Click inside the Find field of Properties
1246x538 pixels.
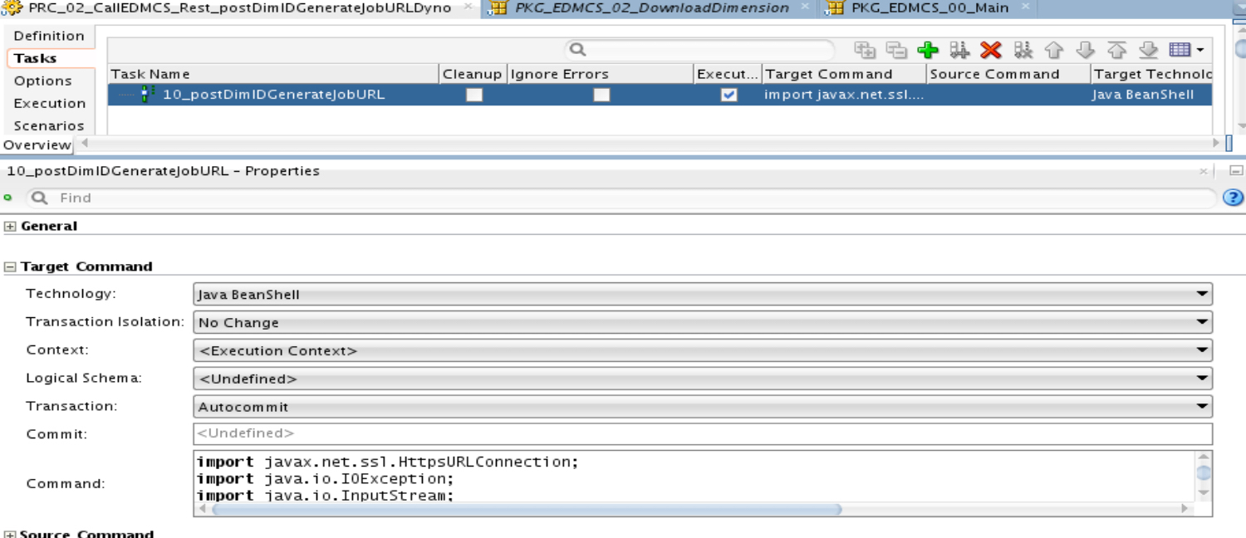pos(166,198)
